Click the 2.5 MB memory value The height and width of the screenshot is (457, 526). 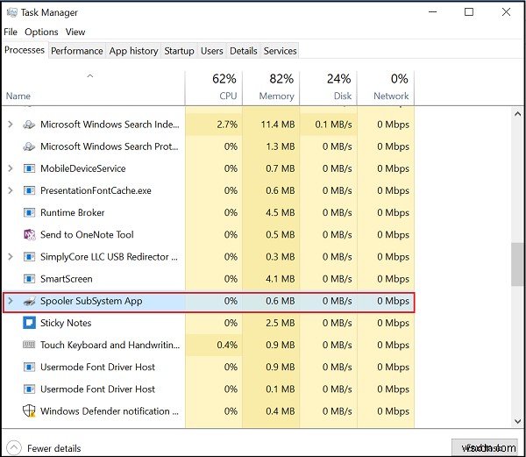[x=281, y=323]
